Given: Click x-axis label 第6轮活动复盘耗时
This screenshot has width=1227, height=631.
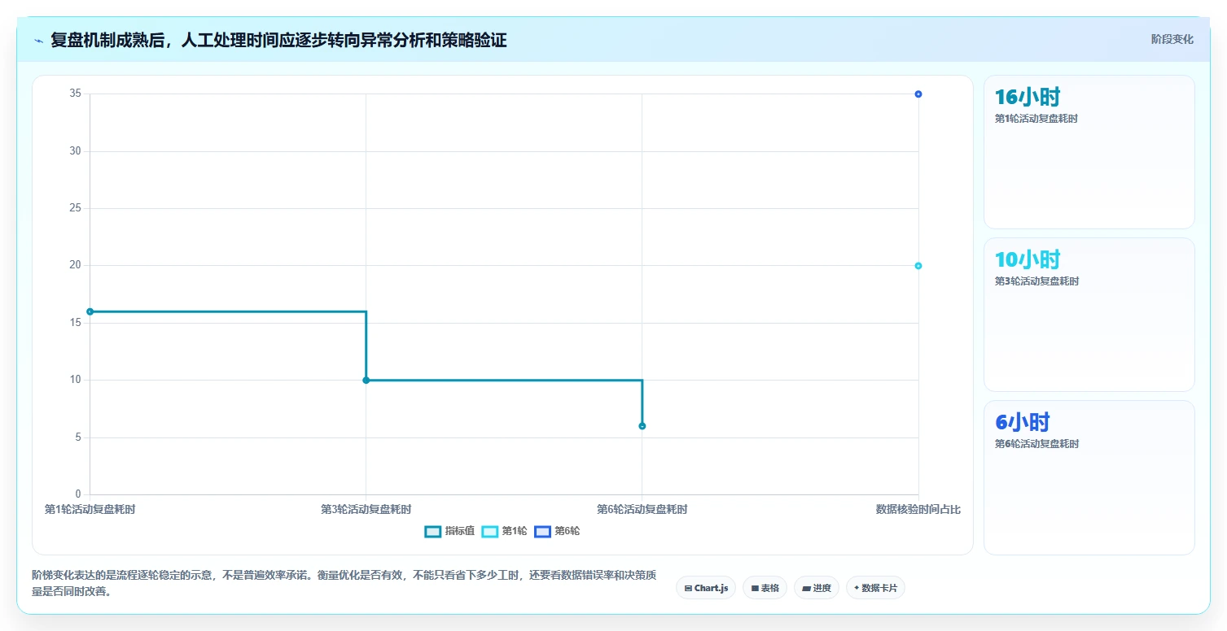Looking at the screenshot, I should (642, 510).
